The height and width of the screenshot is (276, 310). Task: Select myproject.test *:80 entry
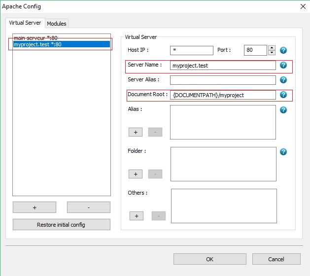pos(37,44)
